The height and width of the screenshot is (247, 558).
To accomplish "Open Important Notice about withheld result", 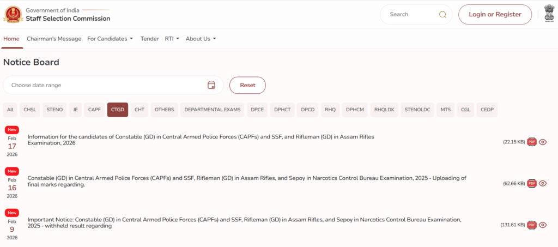I will pos(245,223).
